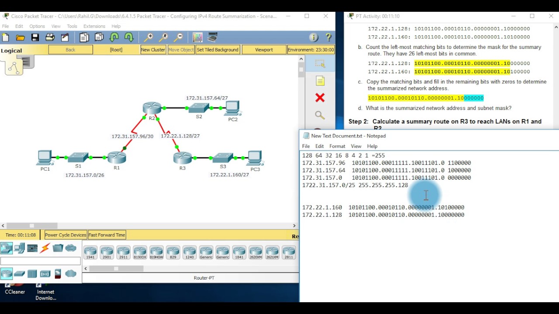Image resolution: width=559 pixels, height=314 pixels.
Task: Click PC3 in the workspace
Action: coord(255,157)
